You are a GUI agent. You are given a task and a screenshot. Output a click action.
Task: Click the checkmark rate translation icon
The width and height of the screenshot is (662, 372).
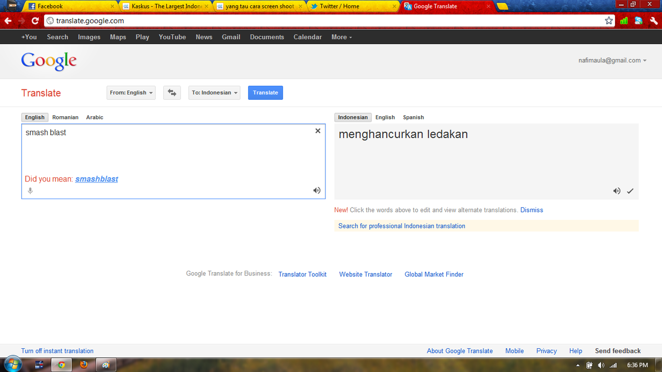point(630,191)
